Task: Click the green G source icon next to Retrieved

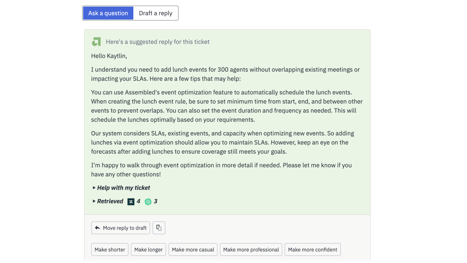Action: [148, 201]
